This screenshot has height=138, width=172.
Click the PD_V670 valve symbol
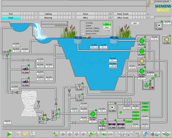(x=79, y=87)
